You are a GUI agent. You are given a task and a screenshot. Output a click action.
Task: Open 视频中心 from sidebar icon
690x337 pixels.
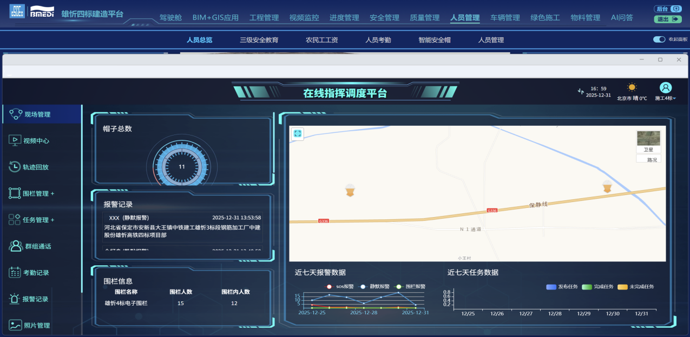(15, 140)
